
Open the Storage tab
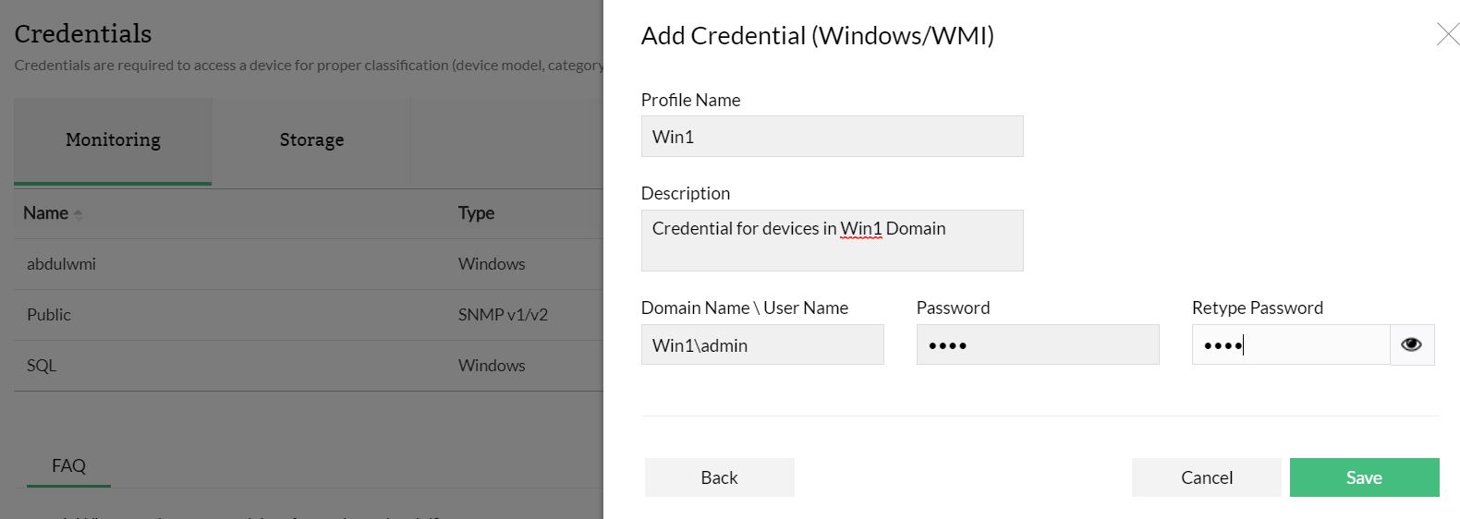[311, 140]
